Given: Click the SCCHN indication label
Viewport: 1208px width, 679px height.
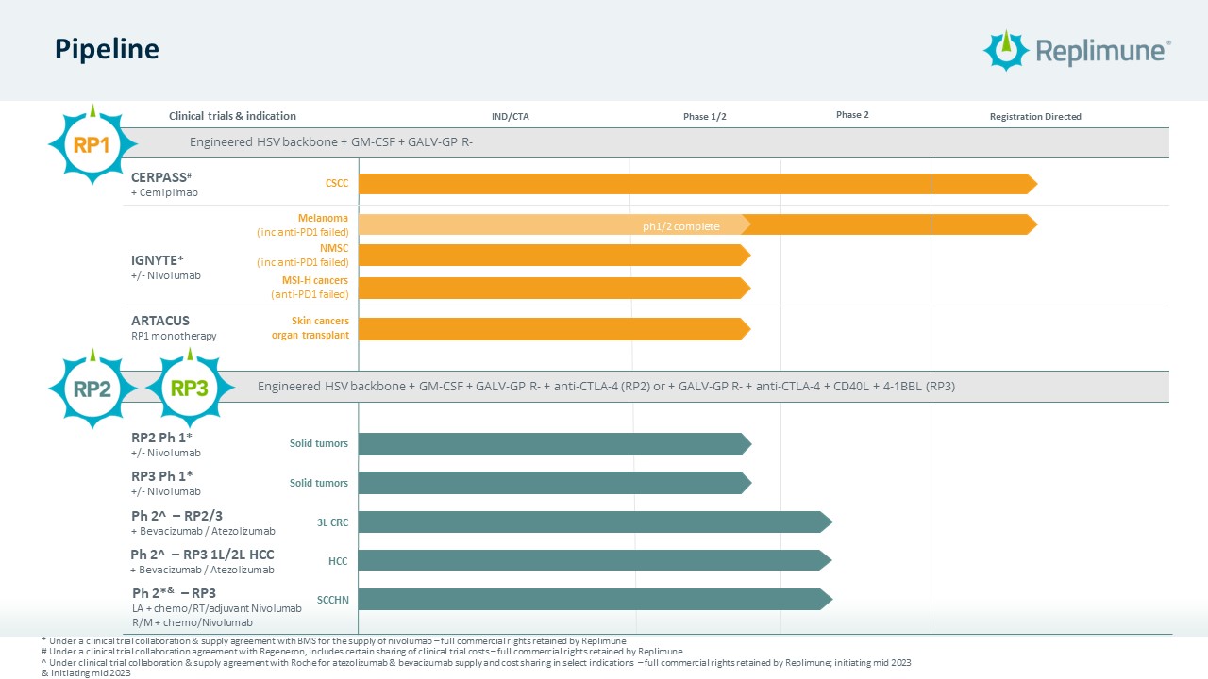Looking at the screenshot, I should click(332, 600).
